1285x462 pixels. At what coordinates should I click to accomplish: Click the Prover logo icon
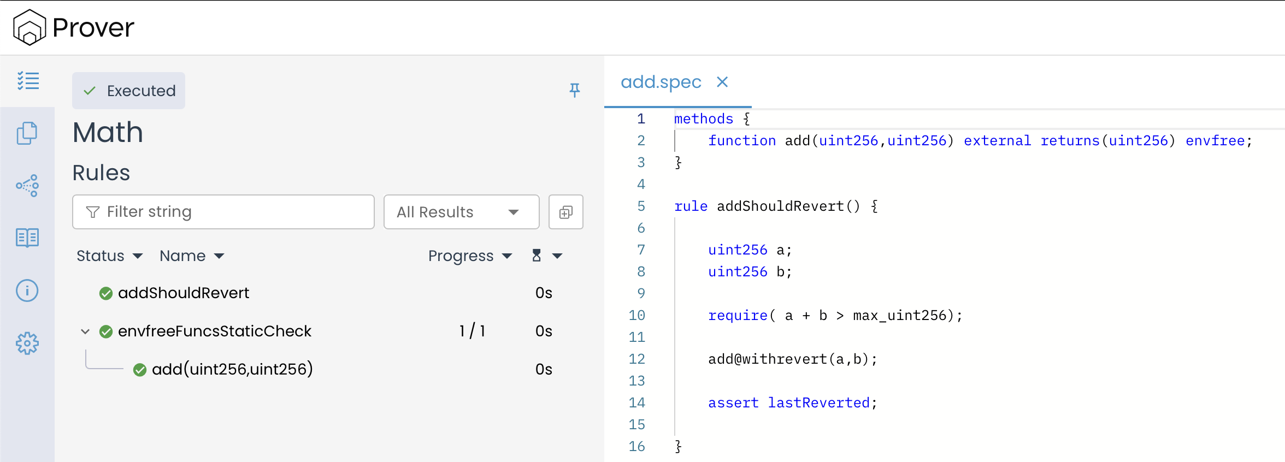(x=29, y=27)
